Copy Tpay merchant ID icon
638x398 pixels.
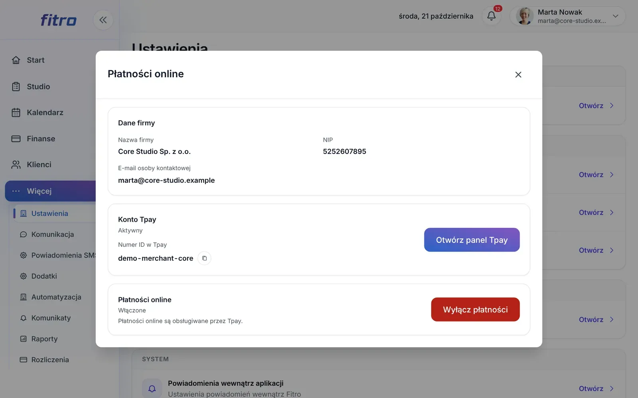coord(204,258)
